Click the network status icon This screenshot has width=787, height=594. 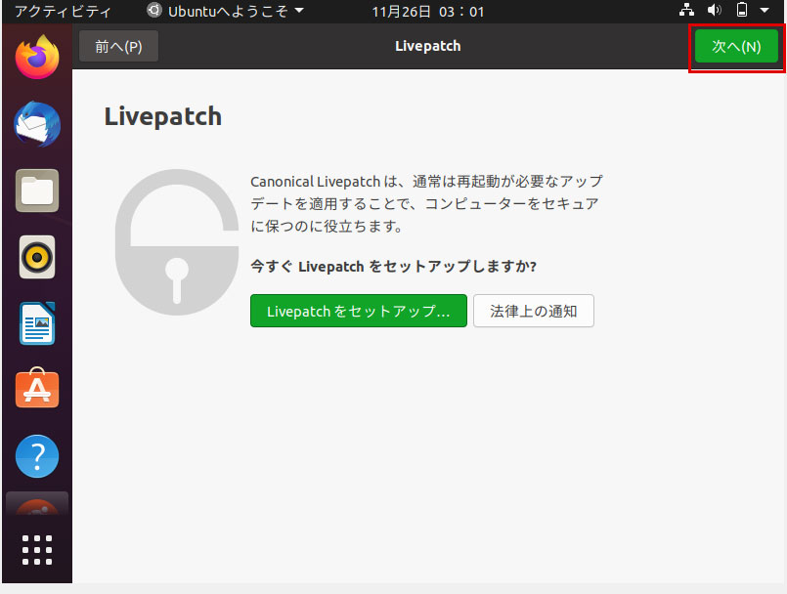(x=686, y=10)
